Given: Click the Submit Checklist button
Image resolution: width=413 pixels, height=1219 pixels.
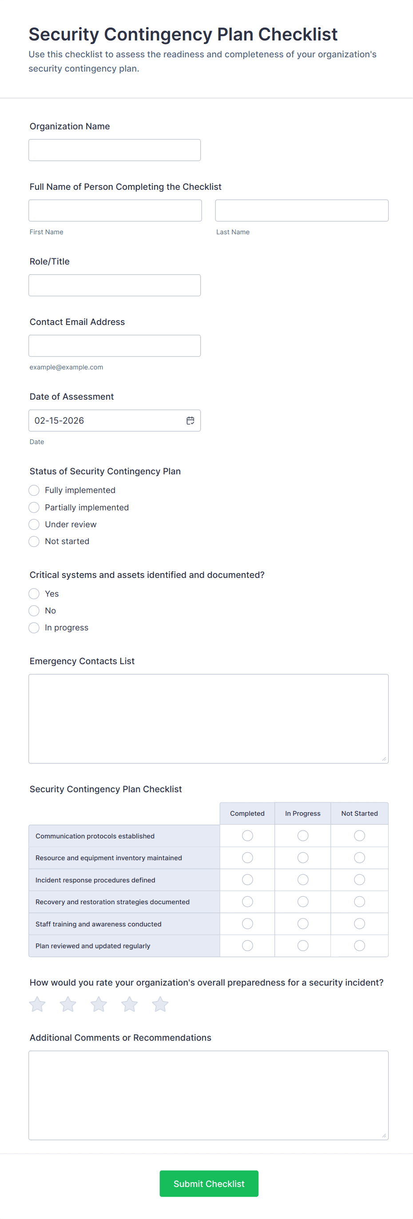Looking at the screenshot, I should [209, 1183].
